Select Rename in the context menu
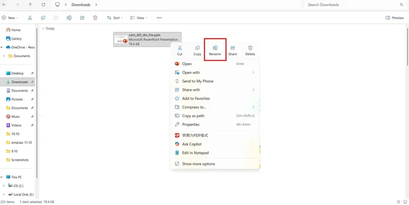 click(x=215, y=50)
